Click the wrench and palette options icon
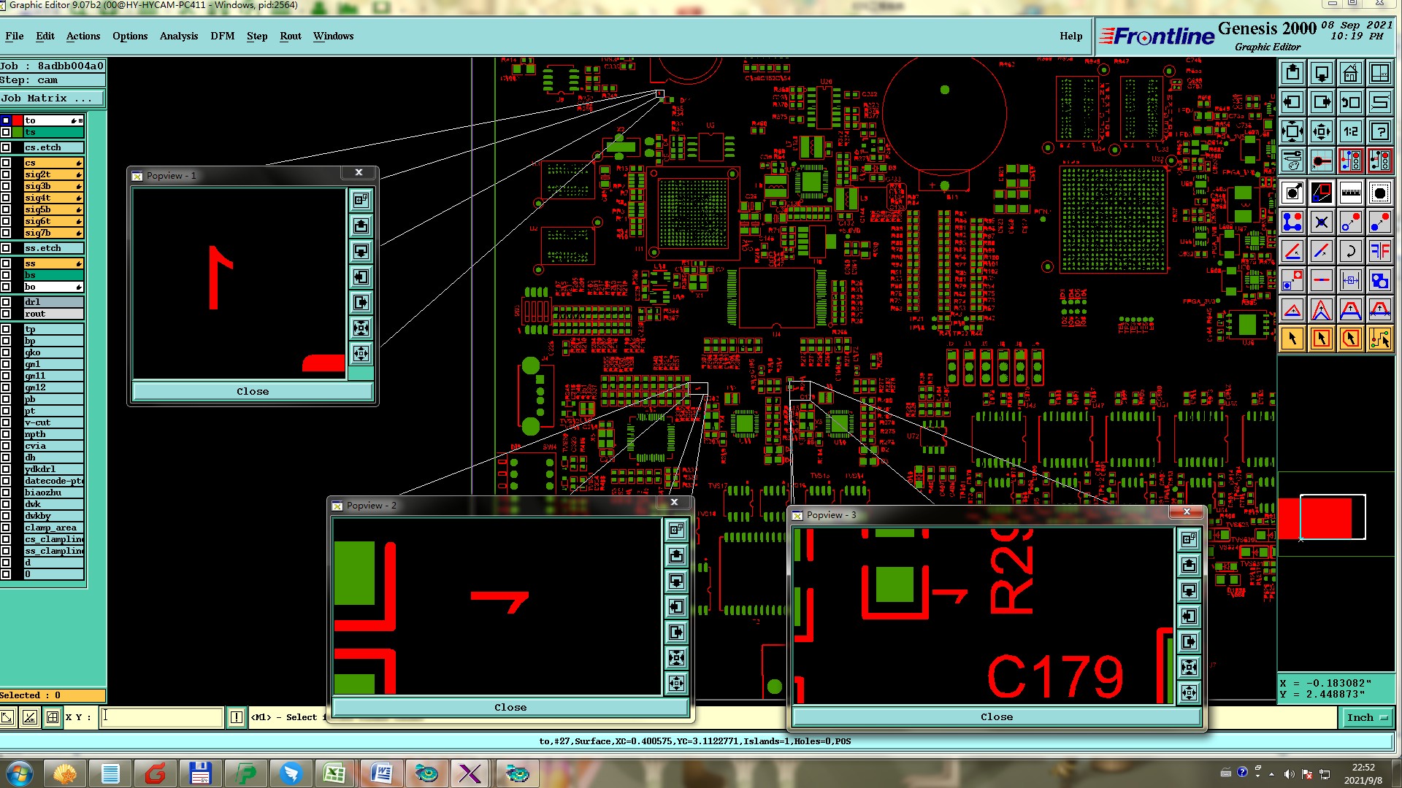The height and width of the screenshot is (788, 1402). (x=1292, y=161)
